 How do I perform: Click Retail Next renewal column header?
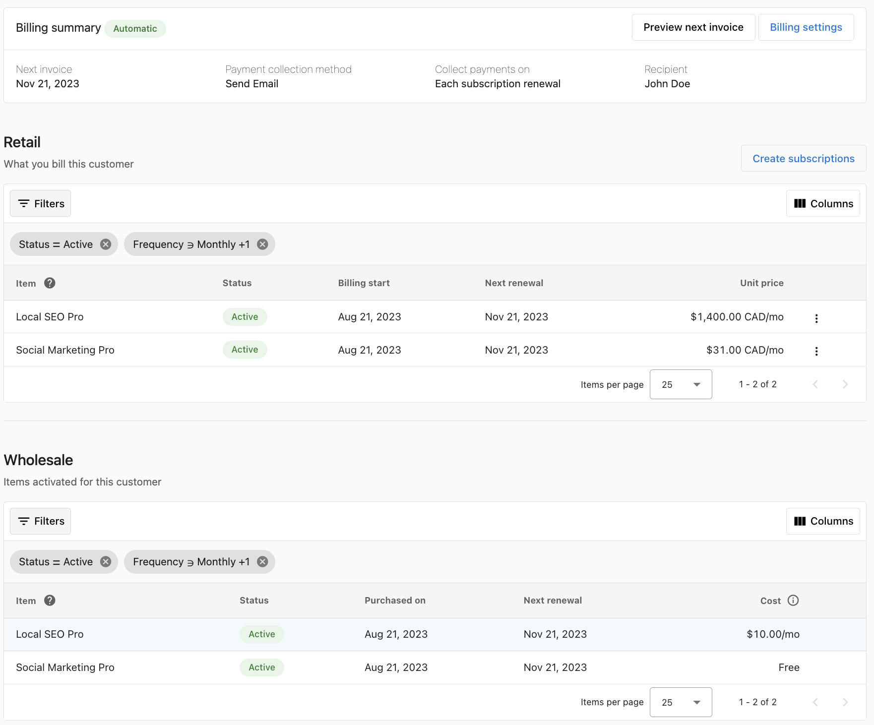514,283
